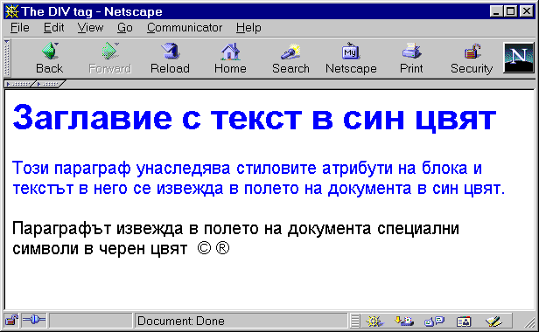The height and width of the screenshot is (332, 539).
Task: Open the File menu
Action: click(x=19, y=27)
